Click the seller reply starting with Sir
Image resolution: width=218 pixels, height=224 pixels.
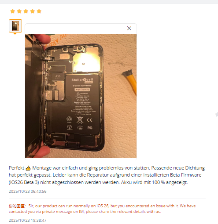(x=102, y=209)
